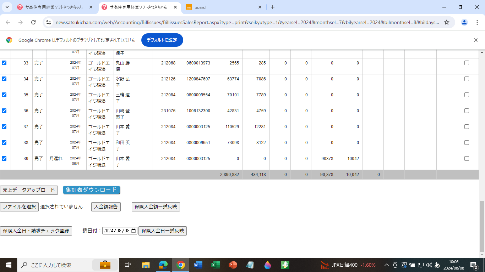The image size is (485, 272).
Task: Tick the right-side checkbox for row 39
Action: click(x=467, y=159)
